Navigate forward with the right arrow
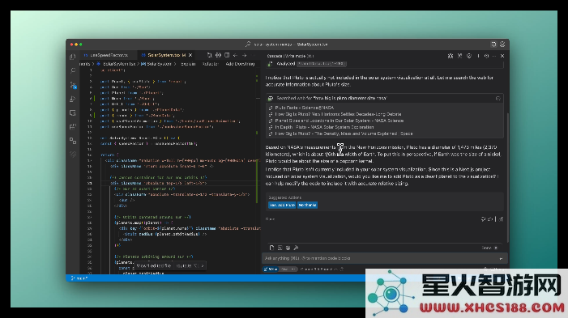 click(x=244, y=55)
